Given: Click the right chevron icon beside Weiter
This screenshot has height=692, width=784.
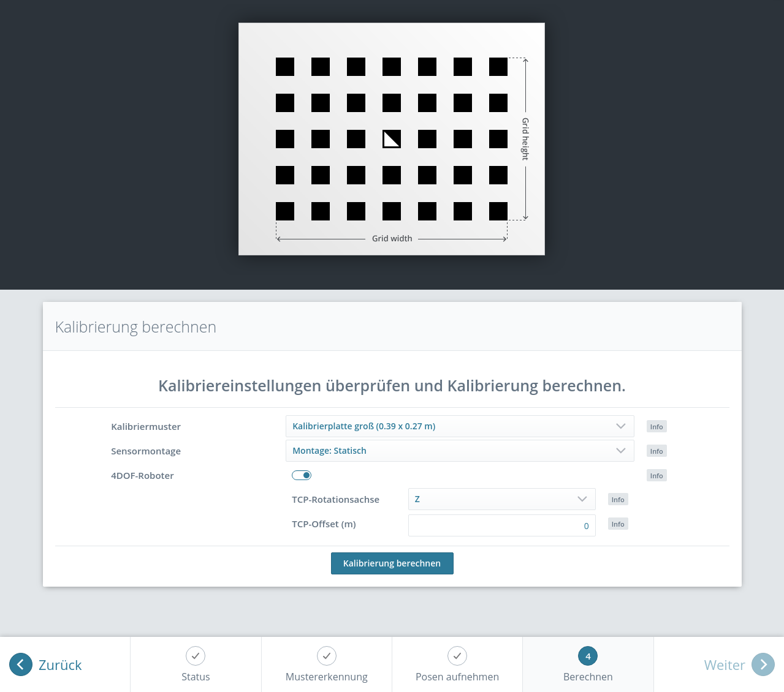Looking at the screenshot, I should (x=763, y=664).
